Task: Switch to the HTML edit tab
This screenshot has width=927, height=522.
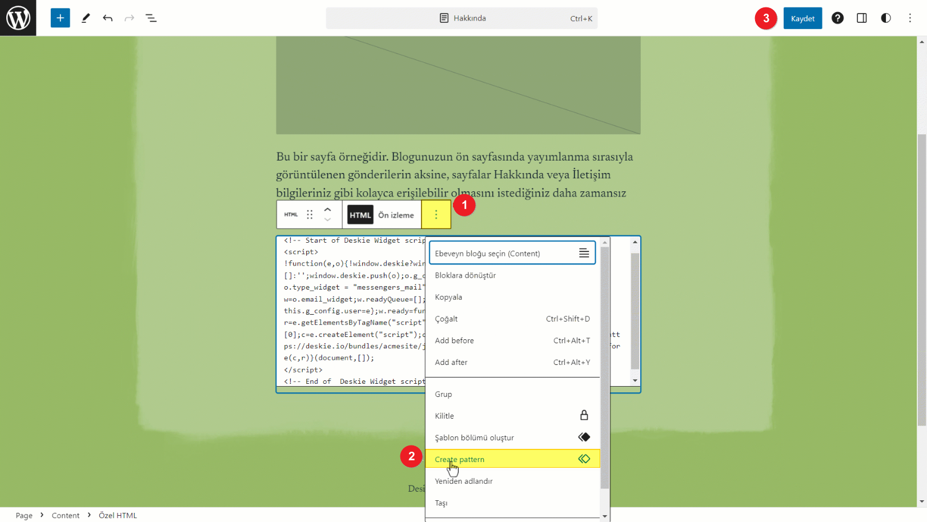Action: click(360, 215)
